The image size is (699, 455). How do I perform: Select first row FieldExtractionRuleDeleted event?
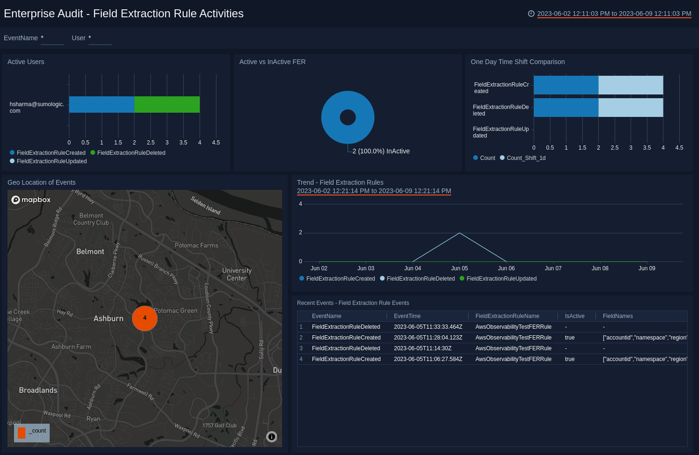coord(346,327)
